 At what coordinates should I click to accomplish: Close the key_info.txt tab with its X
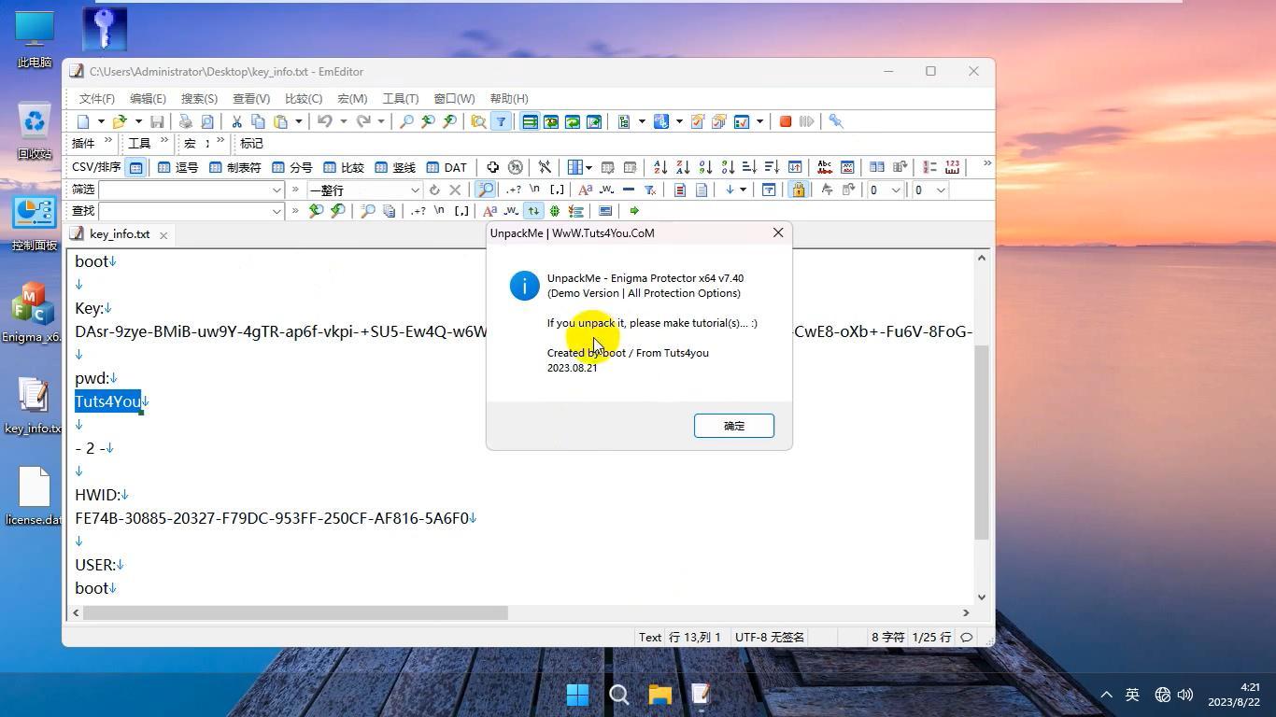(x=163, y=235)
